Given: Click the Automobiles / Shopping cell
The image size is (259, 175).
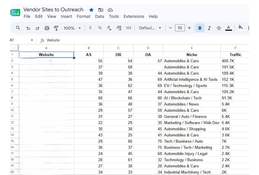Looking at the screenshot, I should (x=192, y=129).
